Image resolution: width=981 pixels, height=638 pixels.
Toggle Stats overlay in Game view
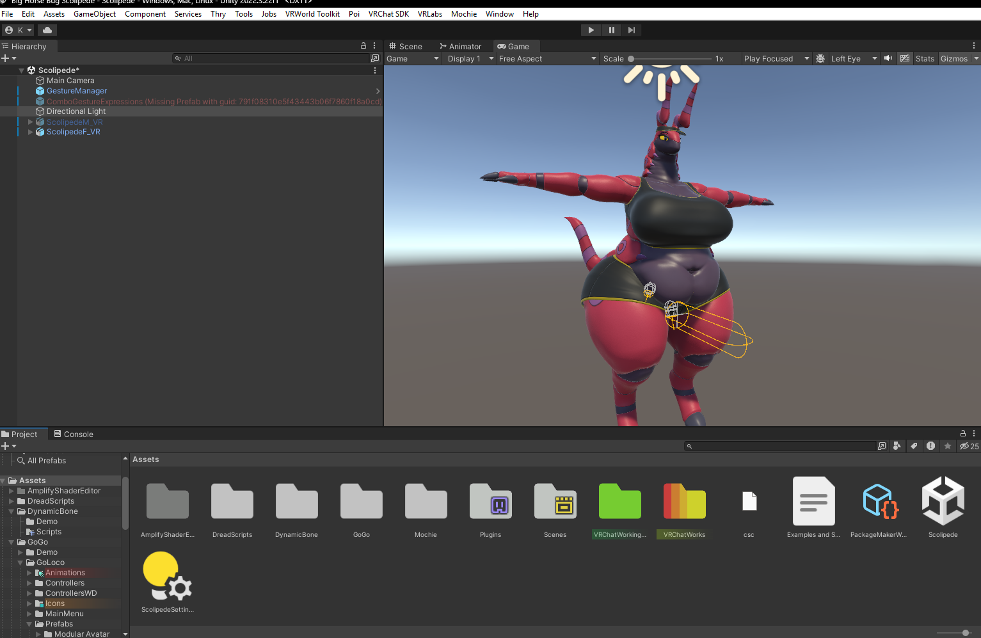pos(925,58)
